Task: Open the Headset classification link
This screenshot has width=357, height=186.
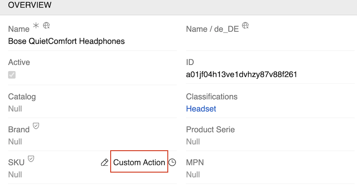Action: (201, 109)
